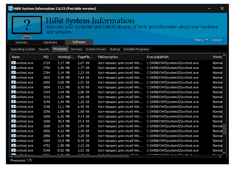Click process icon for svchost.exe PID 2756

click(14, 68)
